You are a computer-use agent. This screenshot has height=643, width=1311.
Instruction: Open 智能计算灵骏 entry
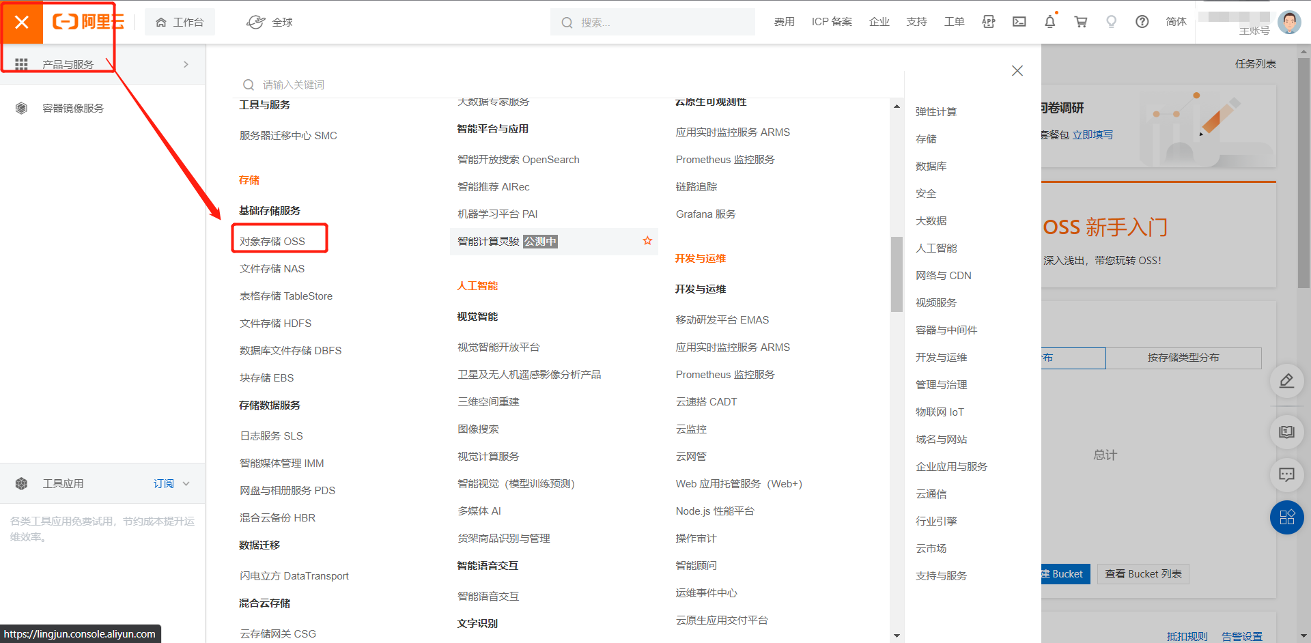(507, 241)
